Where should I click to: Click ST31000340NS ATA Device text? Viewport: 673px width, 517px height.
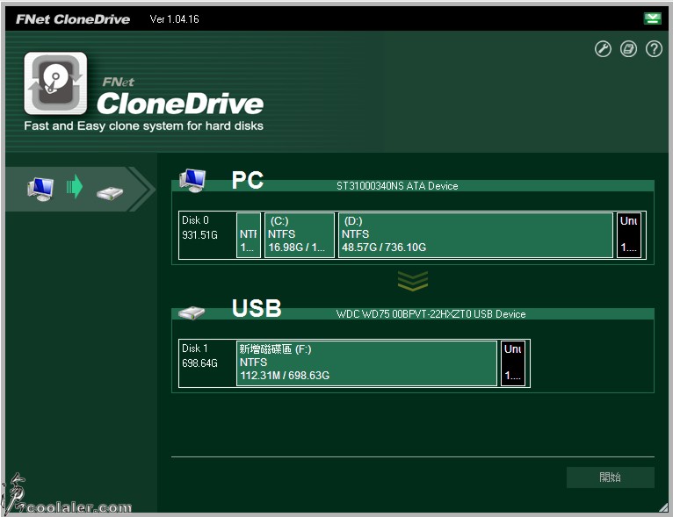[397, 186]
